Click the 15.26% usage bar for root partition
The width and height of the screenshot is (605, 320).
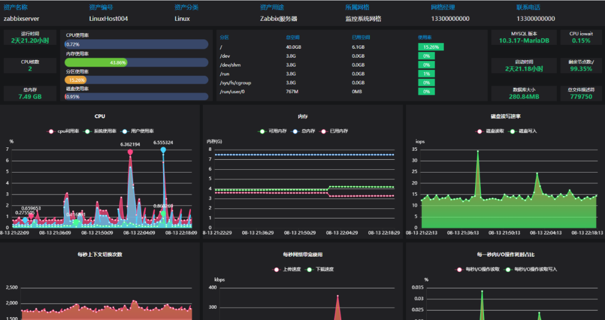431,47
